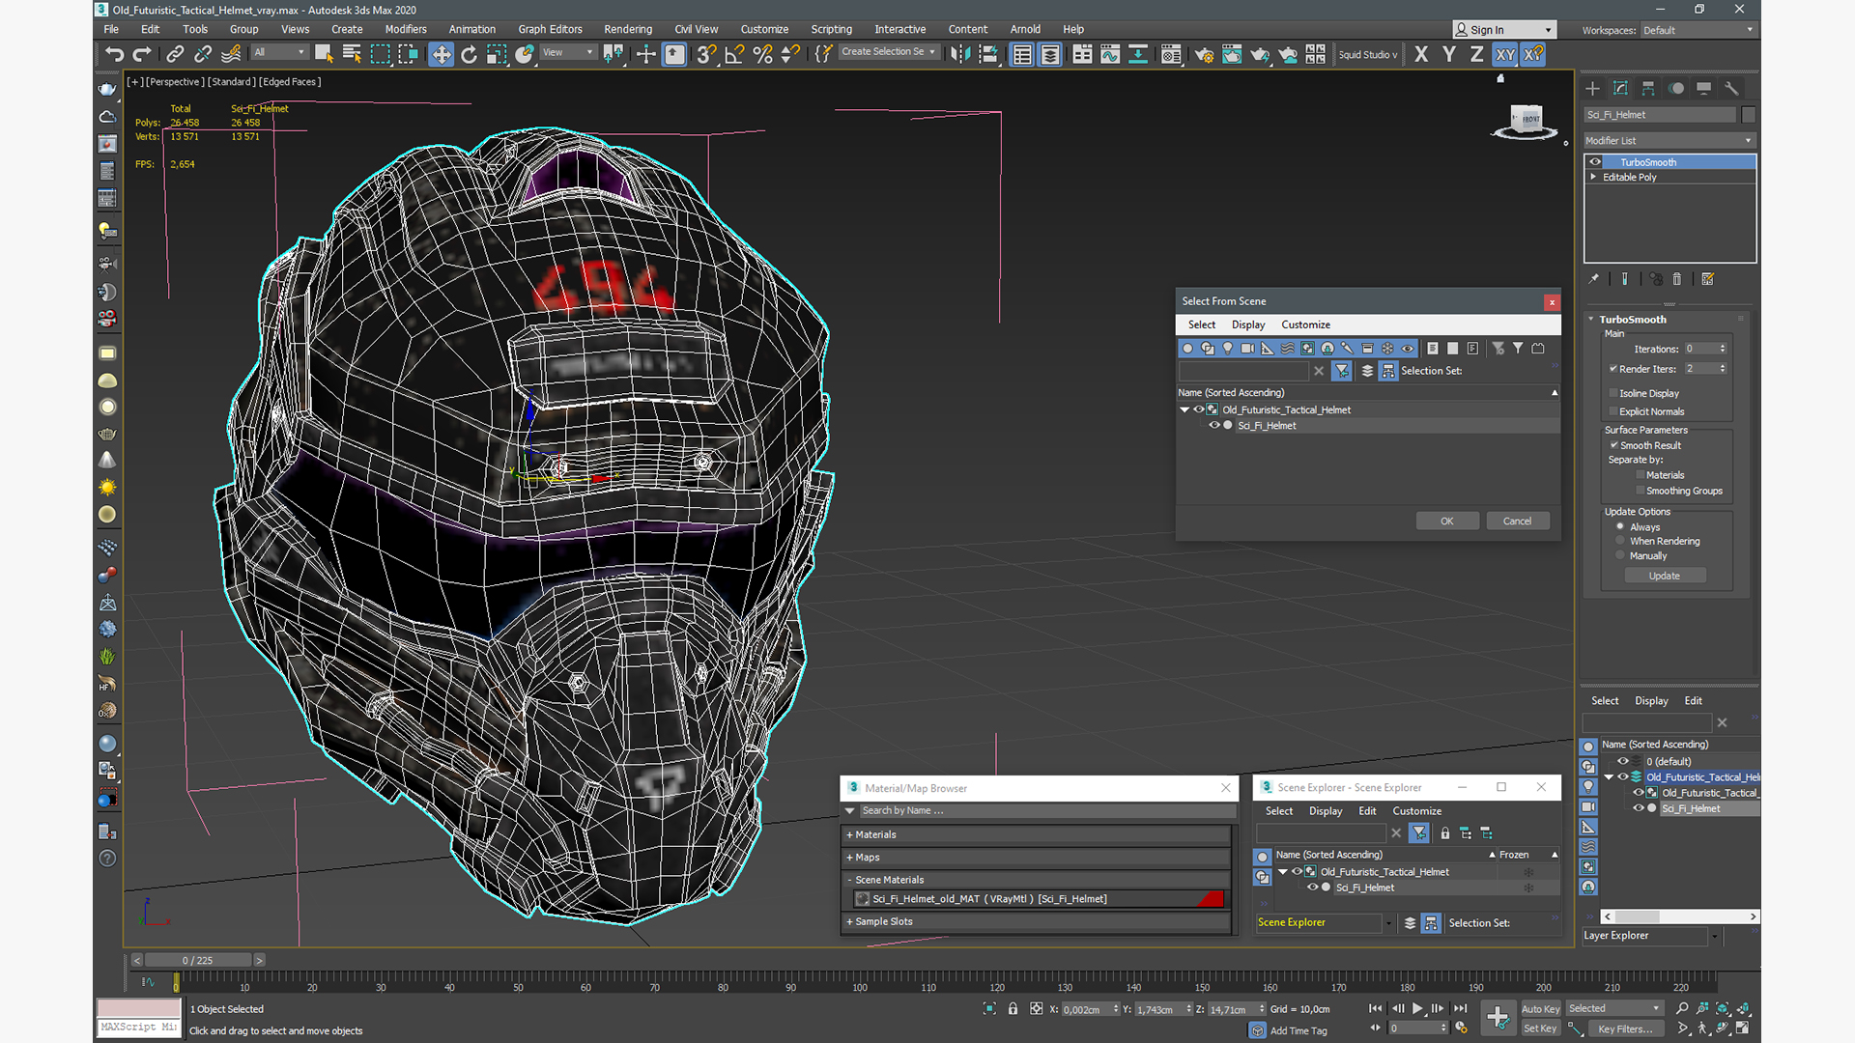Toggle TurboSmooth modifier eye visibility in stack
Image resolution: width=1855 pixels, height=1043 pixels.
coord(1595,162)
